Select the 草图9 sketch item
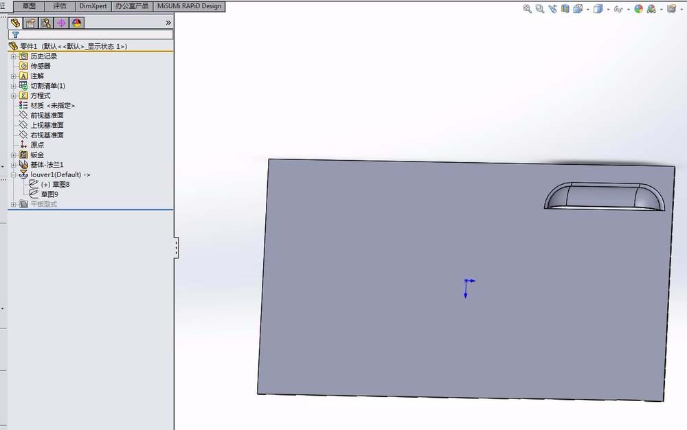The height and width of the screenshot is (430, 687). click(48, 194)
